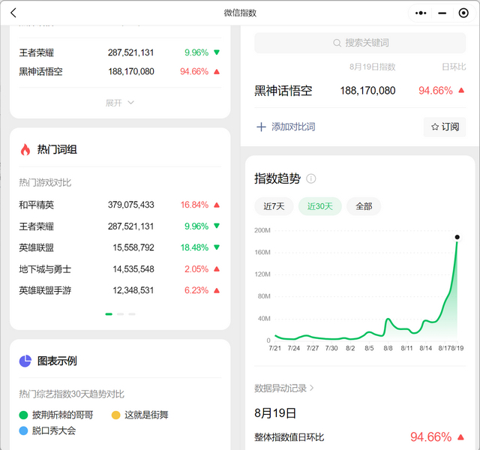The height and width of the screenshot is (450, 480).
Task: Click the 热门游戏对比 subtitle
Action: [x=45, y=183]
